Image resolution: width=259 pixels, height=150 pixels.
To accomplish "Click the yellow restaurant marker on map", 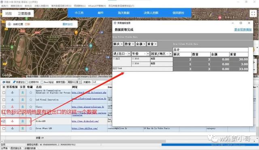I will (76, 32).
